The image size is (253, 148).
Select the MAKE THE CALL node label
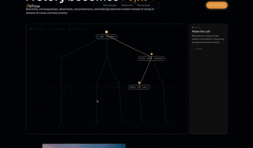click(x=139, y=87)
